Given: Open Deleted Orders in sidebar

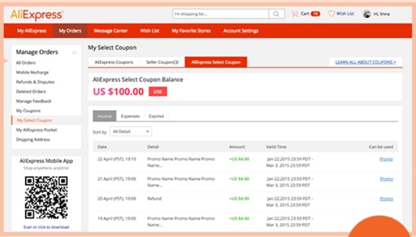Looking at the screenshot, I should [x=31, y=91].
